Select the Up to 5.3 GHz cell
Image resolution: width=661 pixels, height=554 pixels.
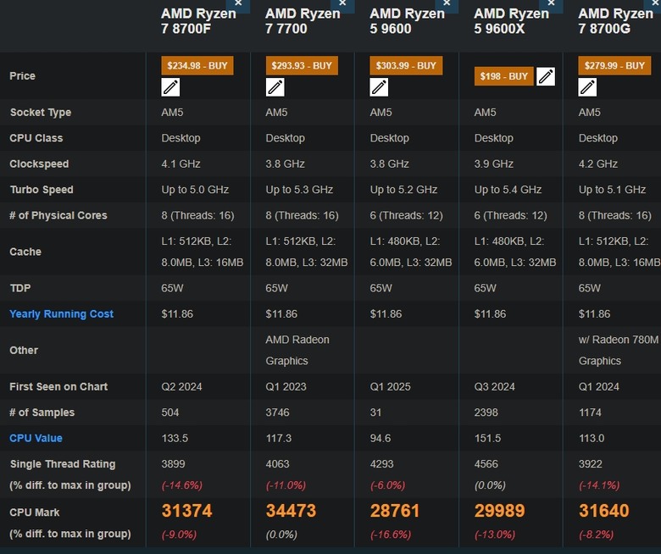[x=299, y=190]
